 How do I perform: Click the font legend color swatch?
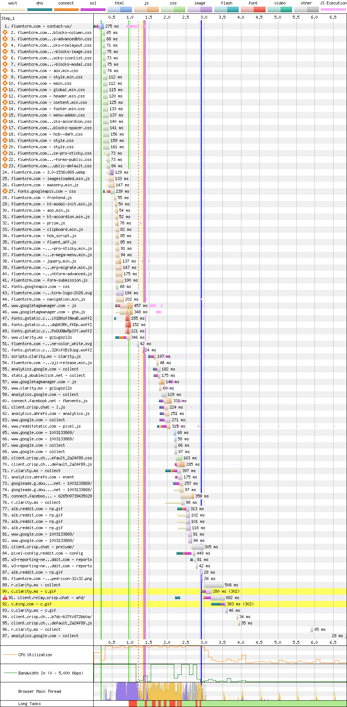253,9
